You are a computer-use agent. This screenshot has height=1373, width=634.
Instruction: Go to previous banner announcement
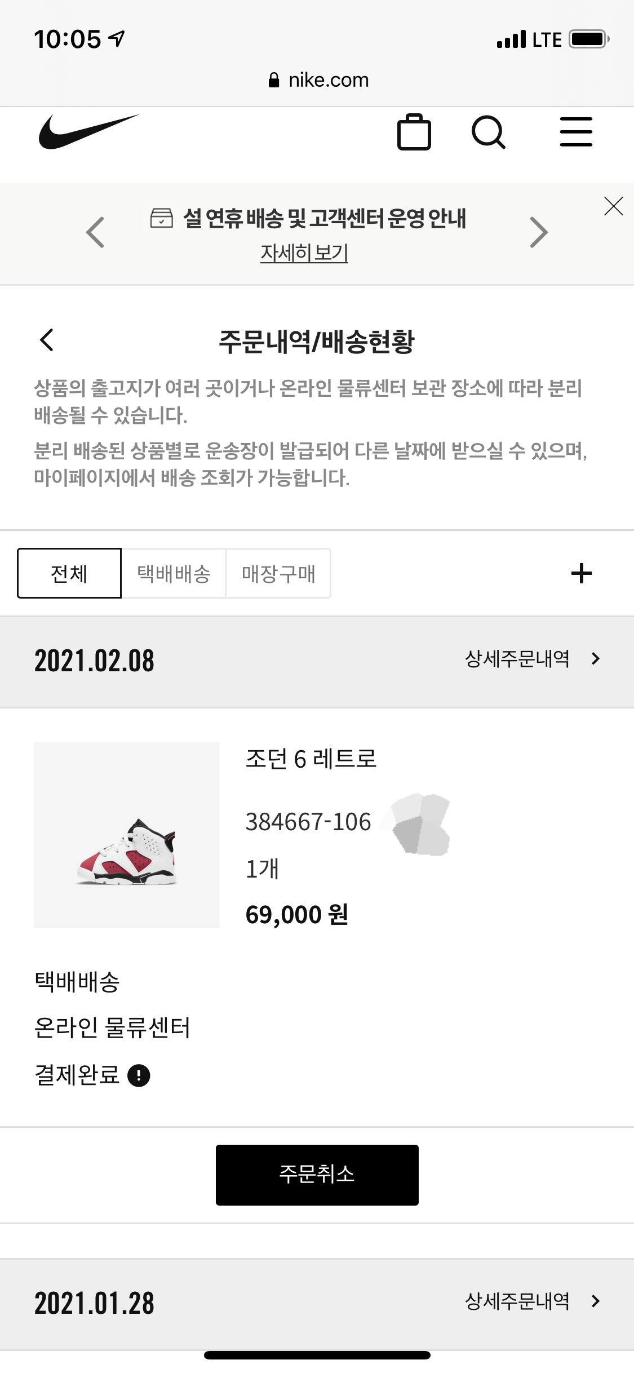coord(95,232)
